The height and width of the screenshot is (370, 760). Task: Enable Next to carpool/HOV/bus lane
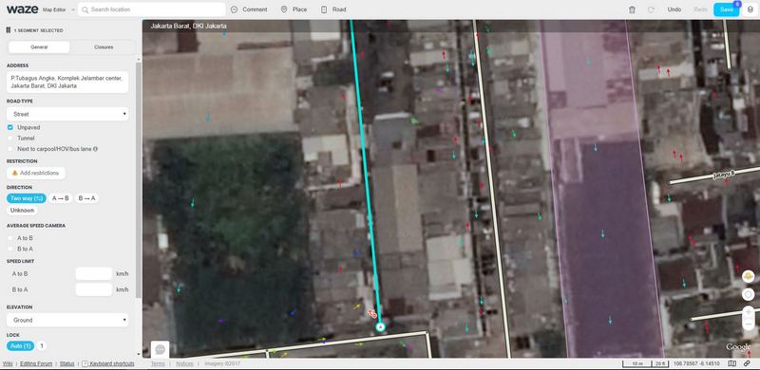click(10, 149)
